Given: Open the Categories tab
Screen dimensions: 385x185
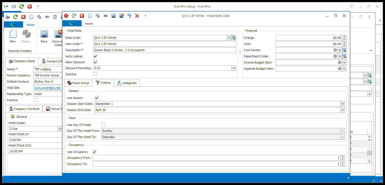Looking at the screenshot, I should 127,83.
